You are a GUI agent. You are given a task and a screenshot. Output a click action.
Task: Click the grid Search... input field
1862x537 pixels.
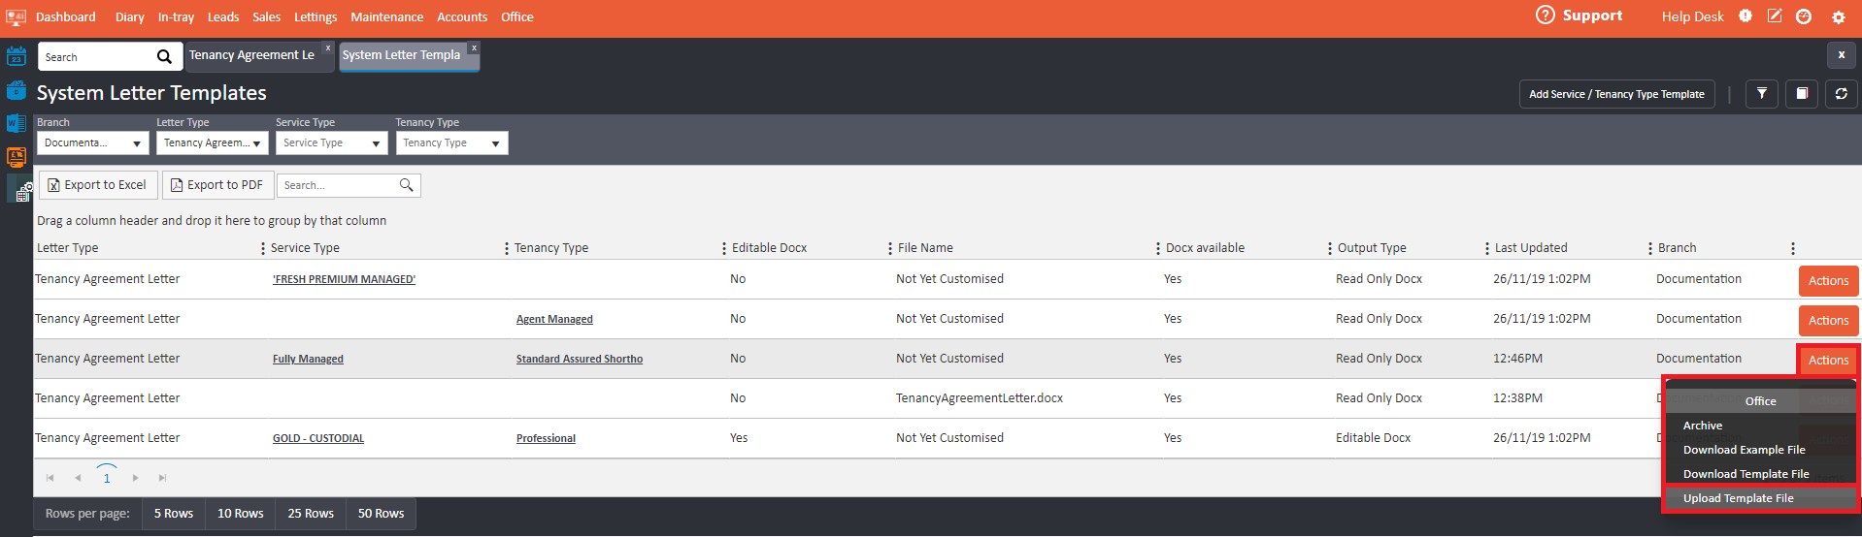pos(339,185)
